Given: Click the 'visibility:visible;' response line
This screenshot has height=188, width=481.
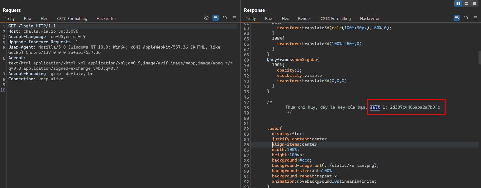Looking at the screenshot, I should coord(301,76).
